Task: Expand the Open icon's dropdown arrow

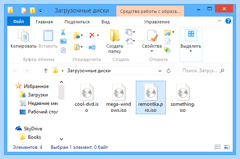Action: pyautogui.click(x=173, y=32)
